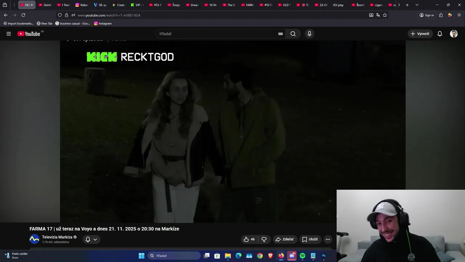This screenshot has width=465, height=262.
Task: Dislike the video with thumbs down
Action: pyautogui.click(x=264, y=239)
